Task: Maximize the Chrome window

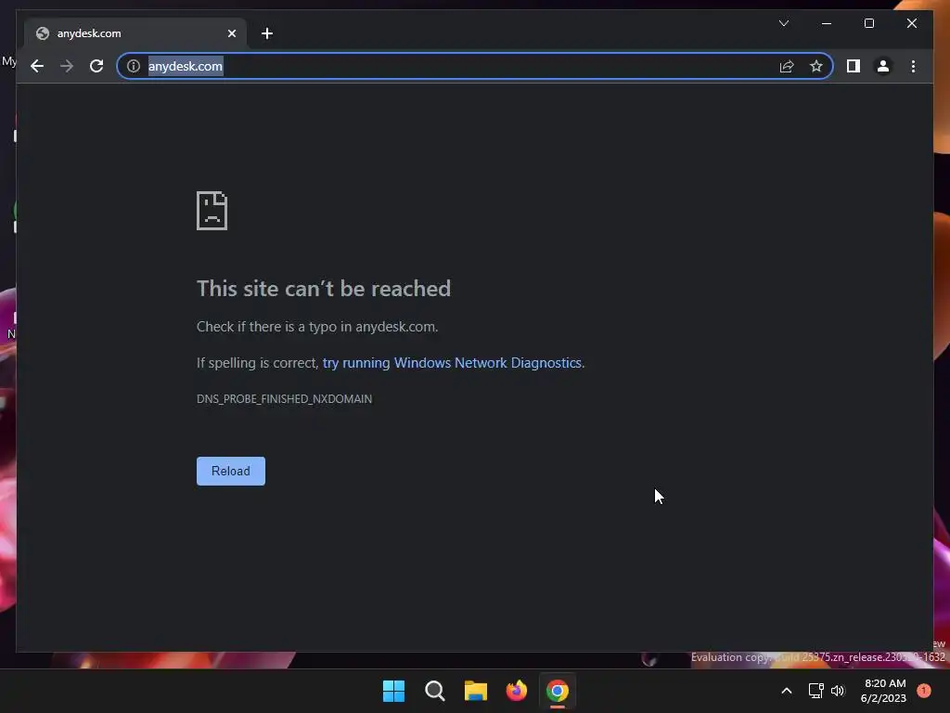Action: pyautogui.click(x=868, y=23)
